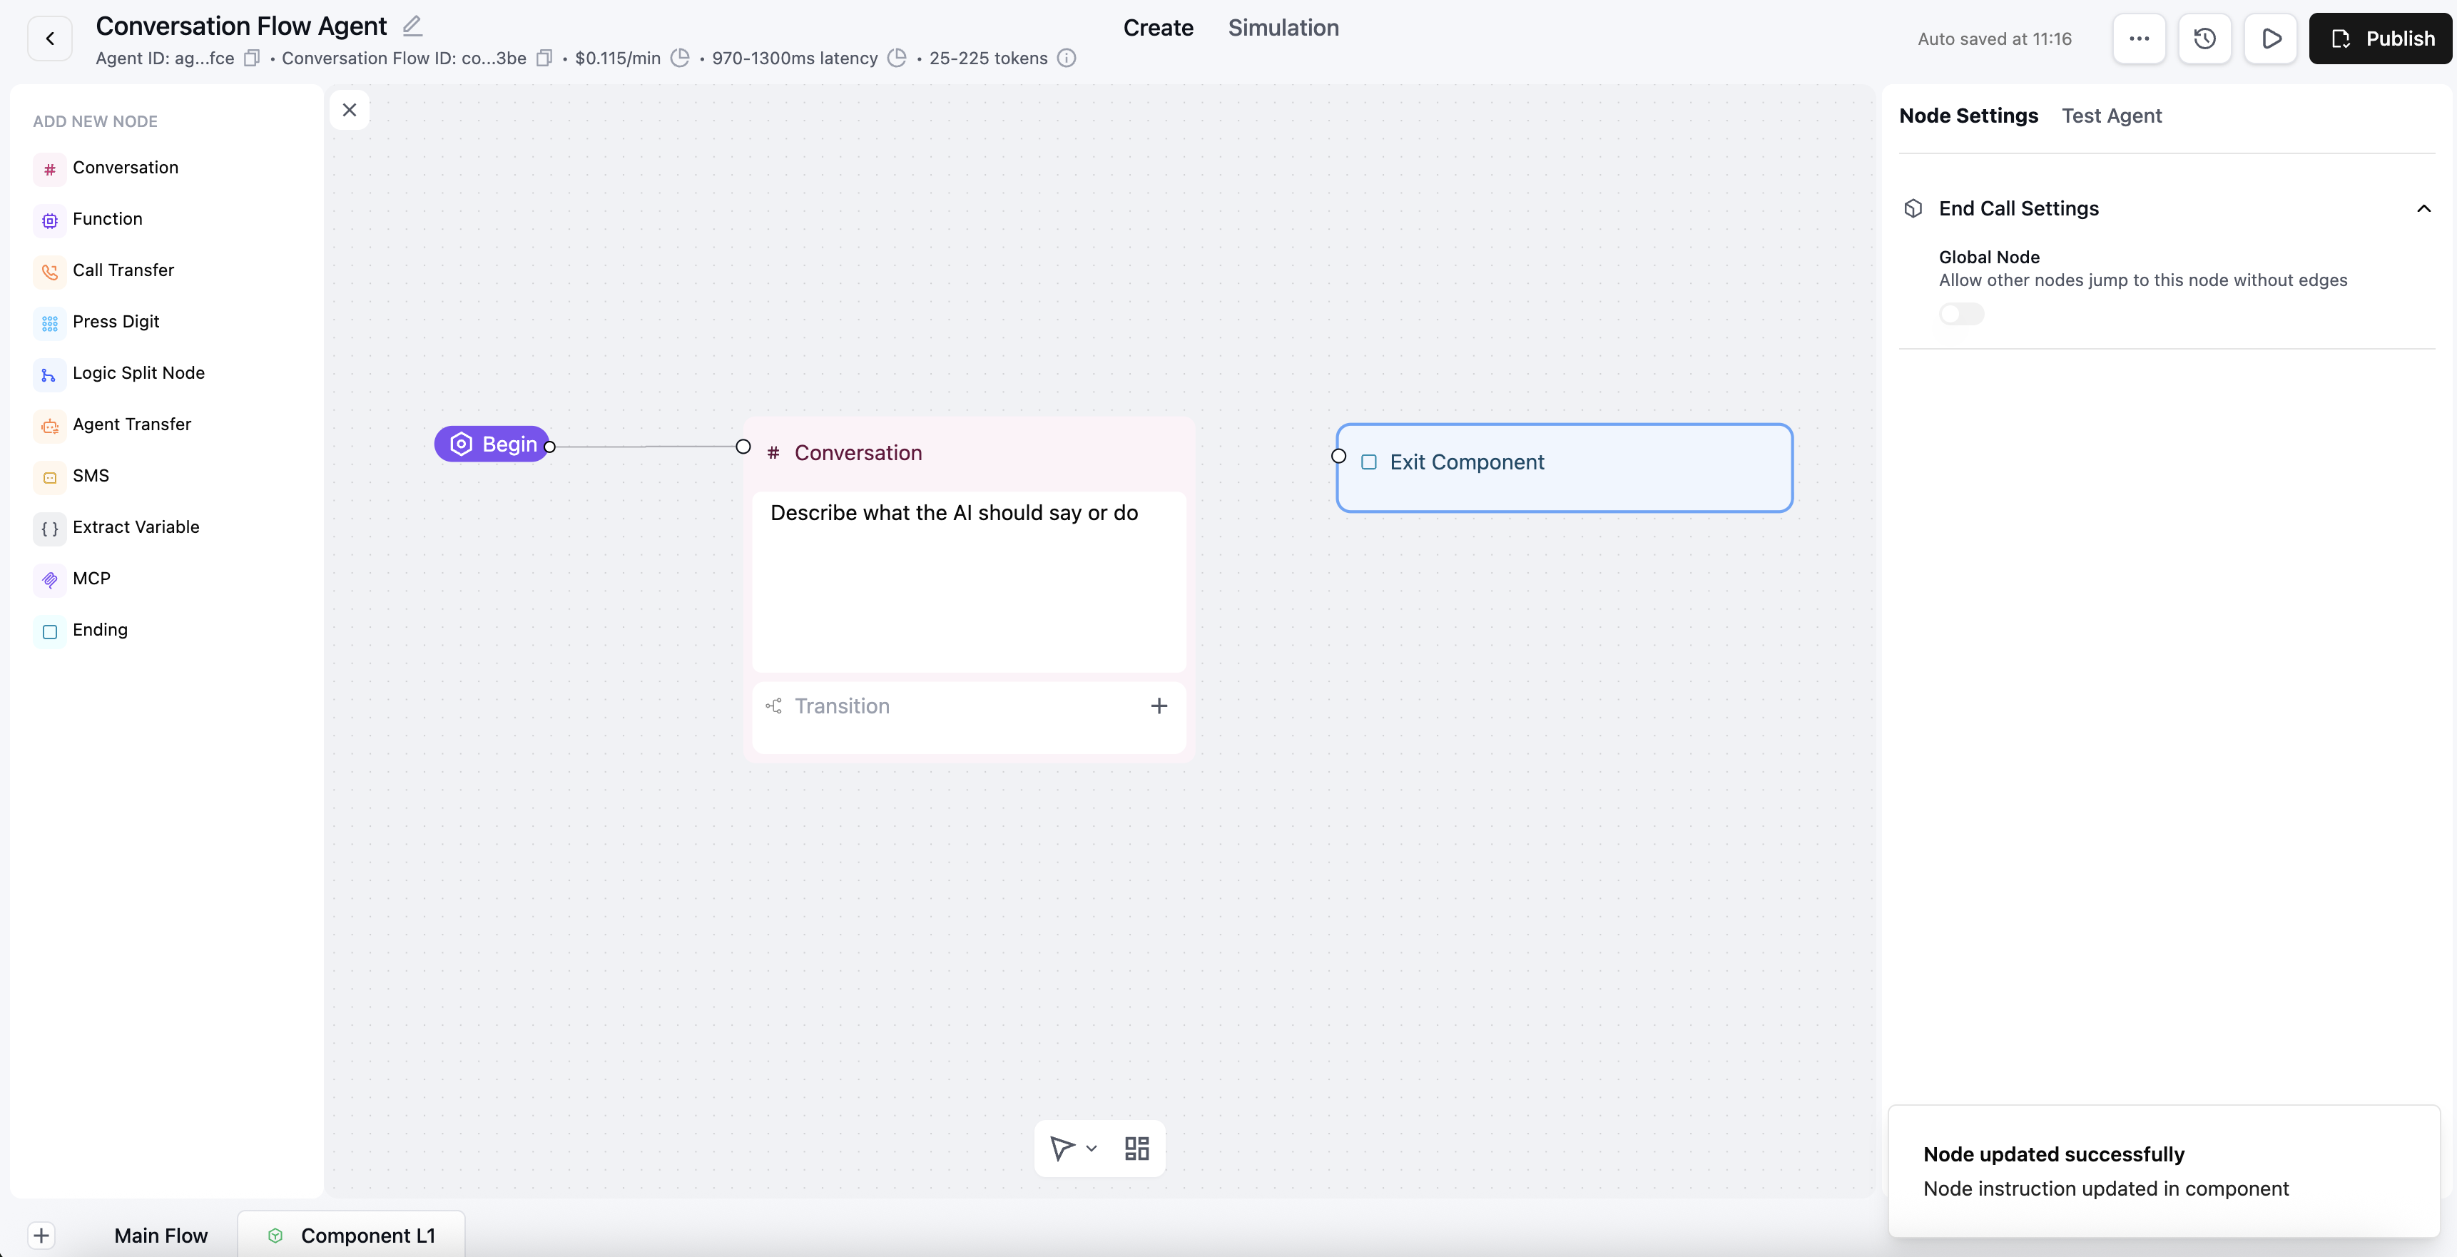The image size is (2457, 1257).
Task: Open the Test Agent tab
Action: coord(2111,116)
